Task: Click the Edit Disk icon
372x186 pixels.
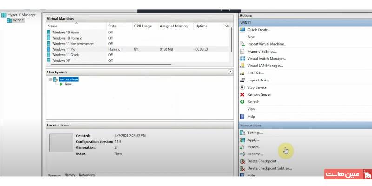Action: (242, 73)
